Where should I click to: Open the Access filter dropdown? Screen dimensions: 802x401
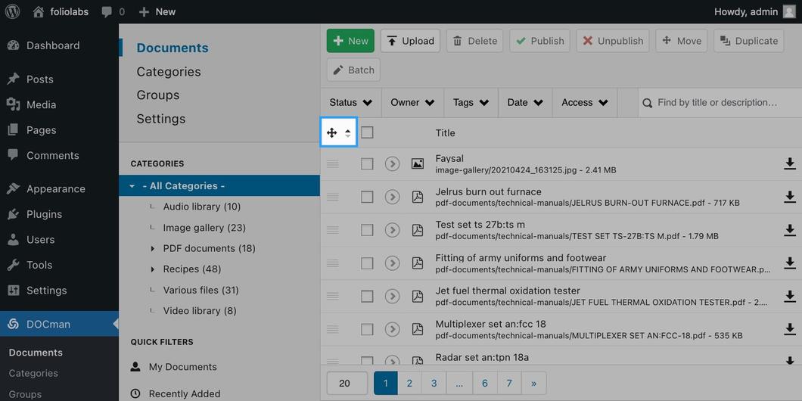pos(585,103)
